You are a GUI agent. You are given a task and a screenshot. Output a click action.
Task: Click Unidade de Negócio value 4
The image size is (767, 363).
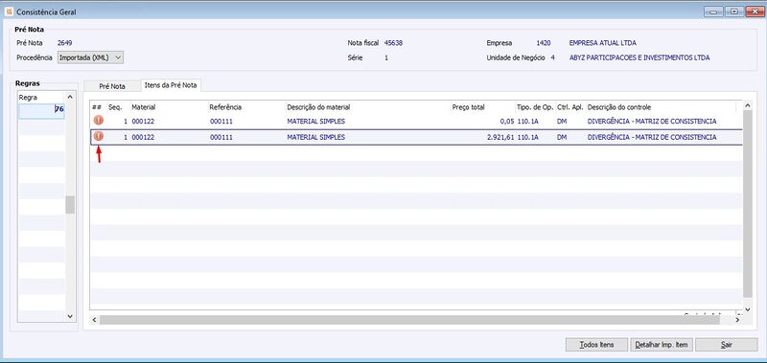tap(553, 57)
